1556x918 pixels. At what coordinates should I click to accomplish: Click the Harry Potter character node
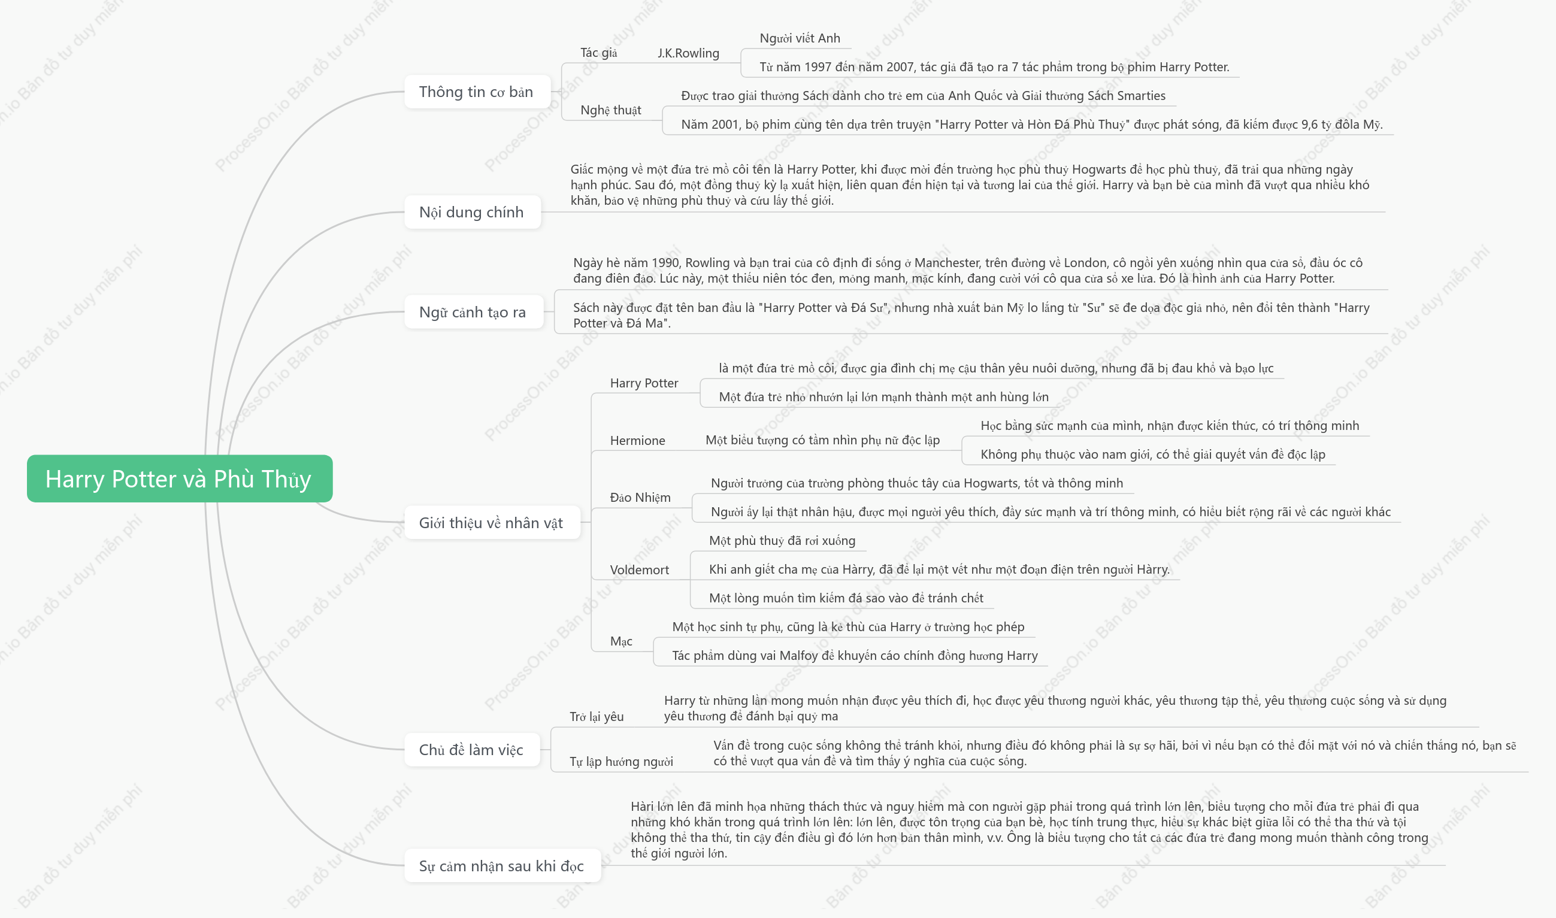pyautogui.click(x=644, y=383)
